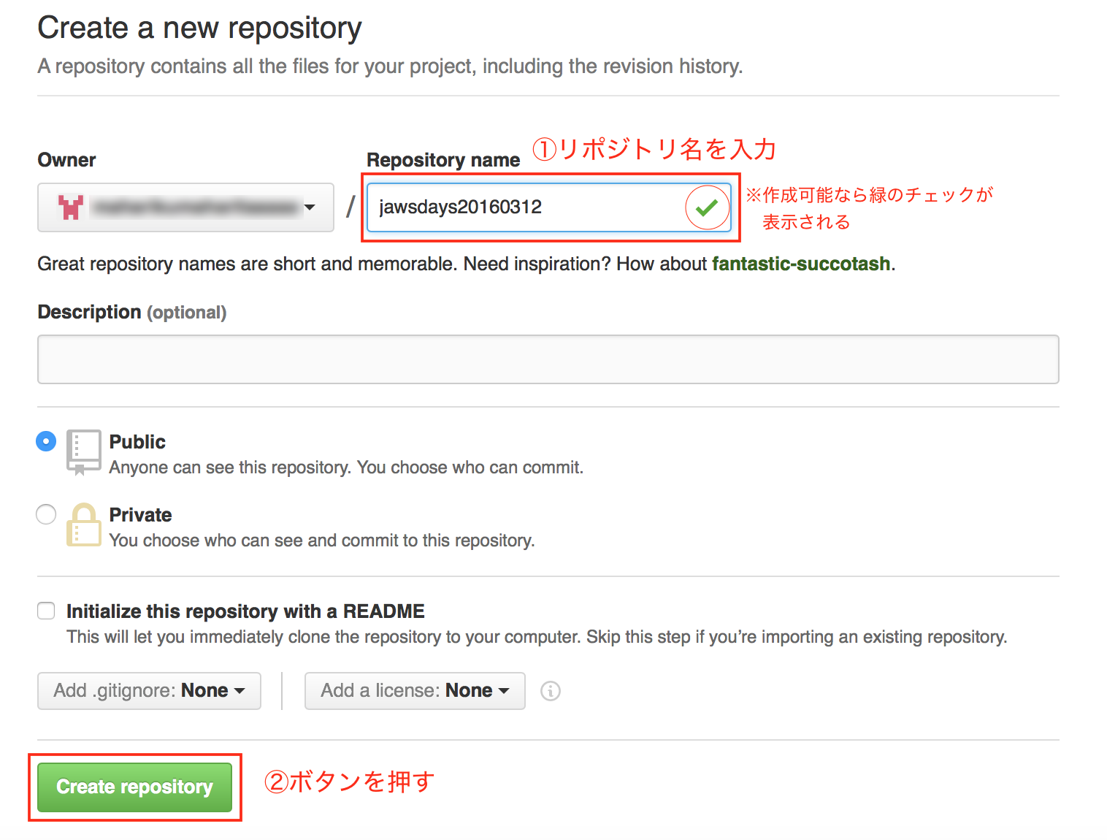
Task: Click the Add a license caret arrow
Action: point(504,690)
